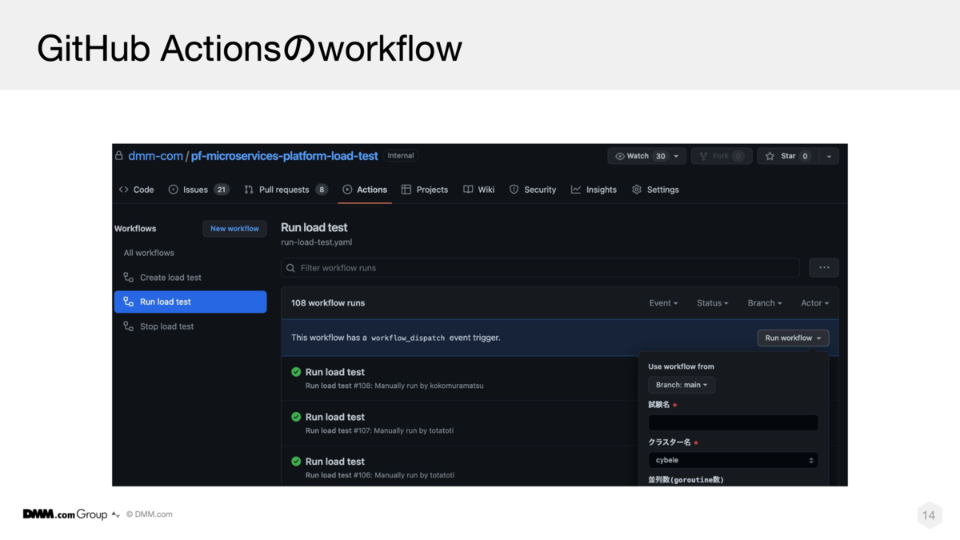960x540 pixels.
Task: Open Run load test #106 run link
Action: [x=335, y=462]
